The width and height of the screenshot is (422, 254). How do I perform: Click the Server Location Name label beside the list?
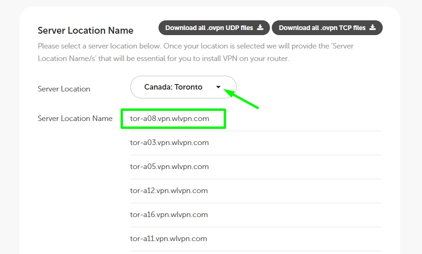click(75, 119)
